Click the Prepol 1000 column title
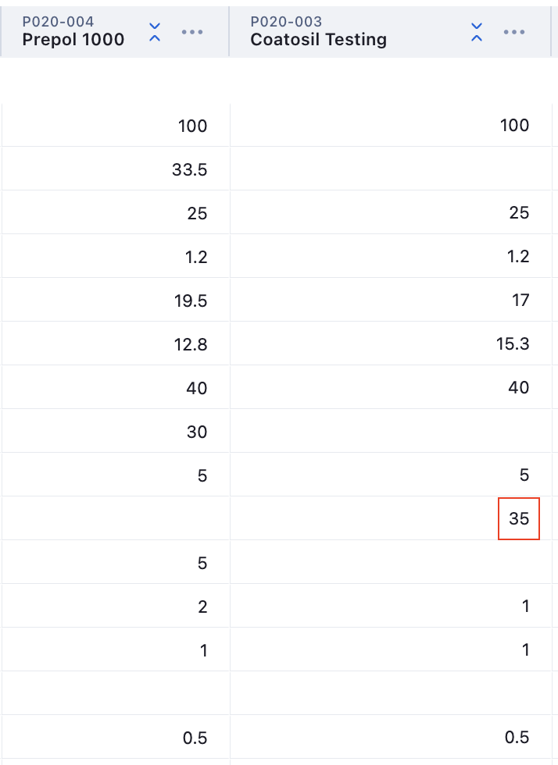The width and height of the screenshot is (558, 765). tap(73, 40)
